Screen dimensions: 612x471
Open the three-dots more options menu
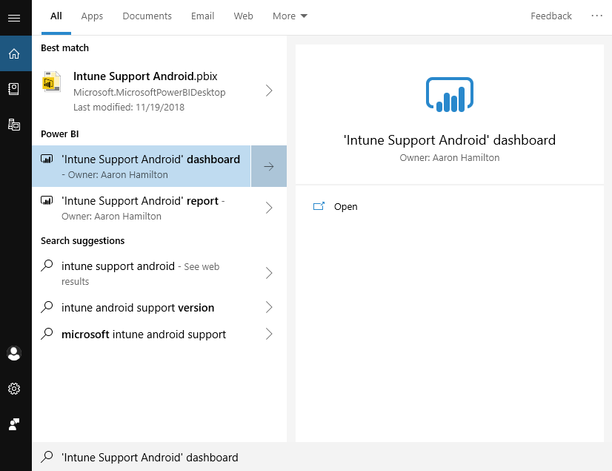click(x=596, y=16)
